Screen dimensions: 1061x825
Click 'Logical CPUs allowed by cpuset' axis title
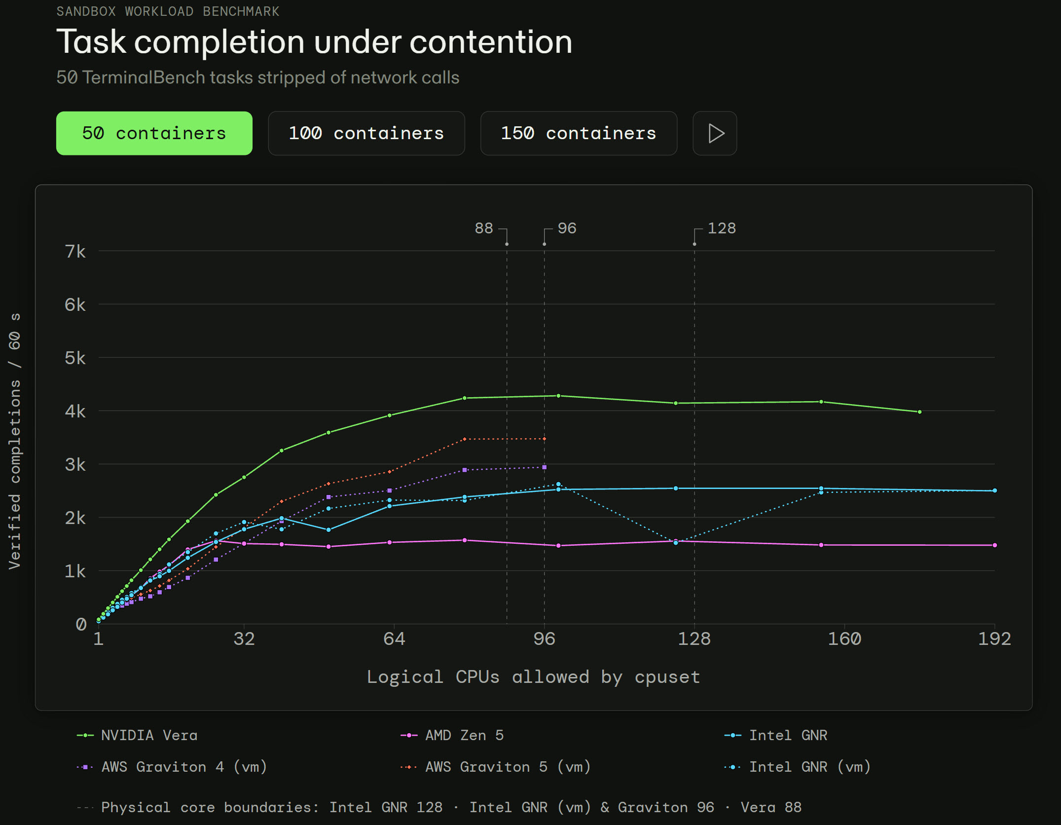coord(533,677)
